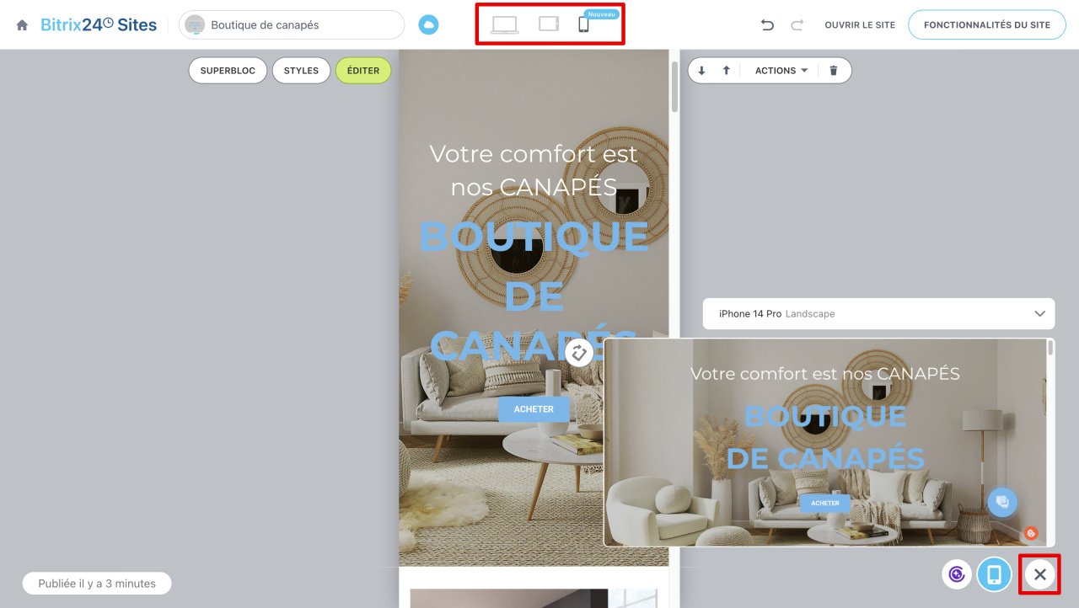Image resolution: width=1079 pixels, height=608 pixels.
Task: Delete the block with trash icon
Action: [x=834, y=71]
